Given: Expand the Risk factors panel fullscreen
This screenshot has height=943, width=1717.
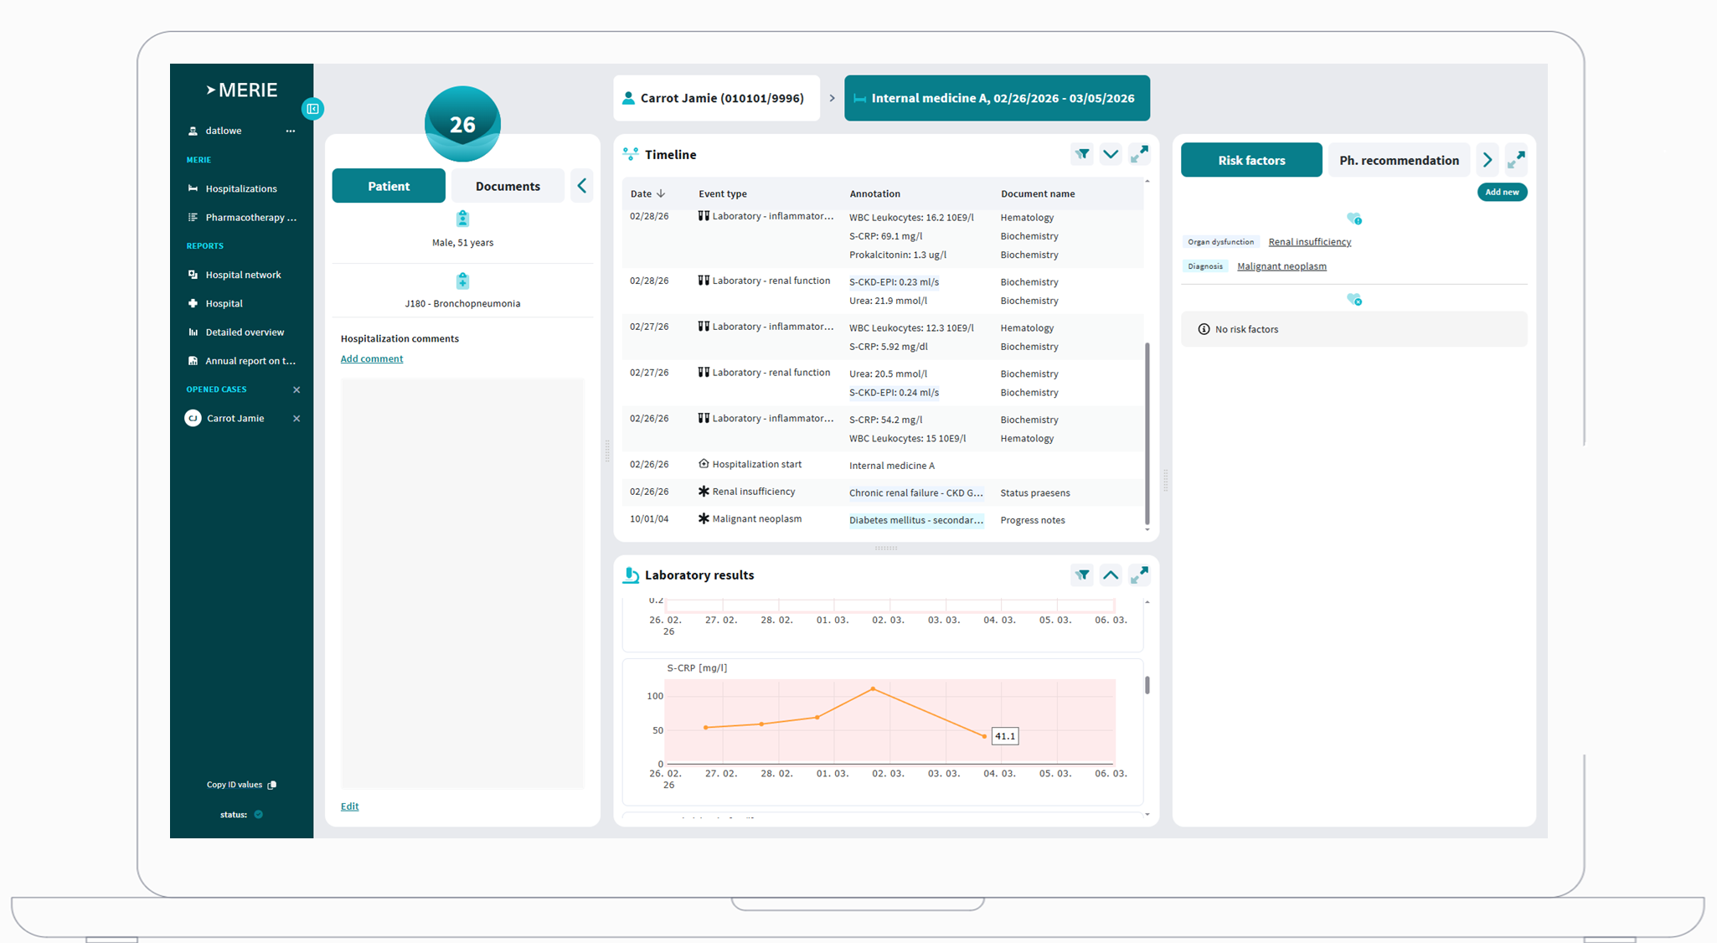Looking at the screenshot, I should point(1516,160).
